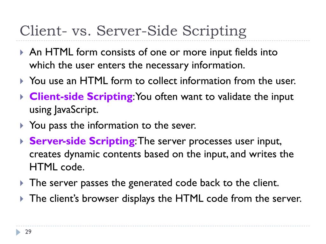Click the line "which the user enters the necessary information."
Image resolution: width=326 pixels, height=244 pixels.
(137, 65)
